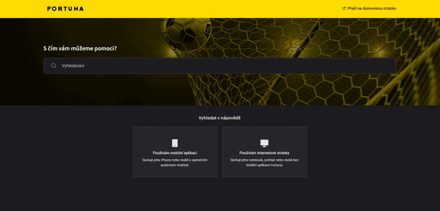Focus the Vyhledávání search field
This screenshot has height=211, width=440.
219,66
